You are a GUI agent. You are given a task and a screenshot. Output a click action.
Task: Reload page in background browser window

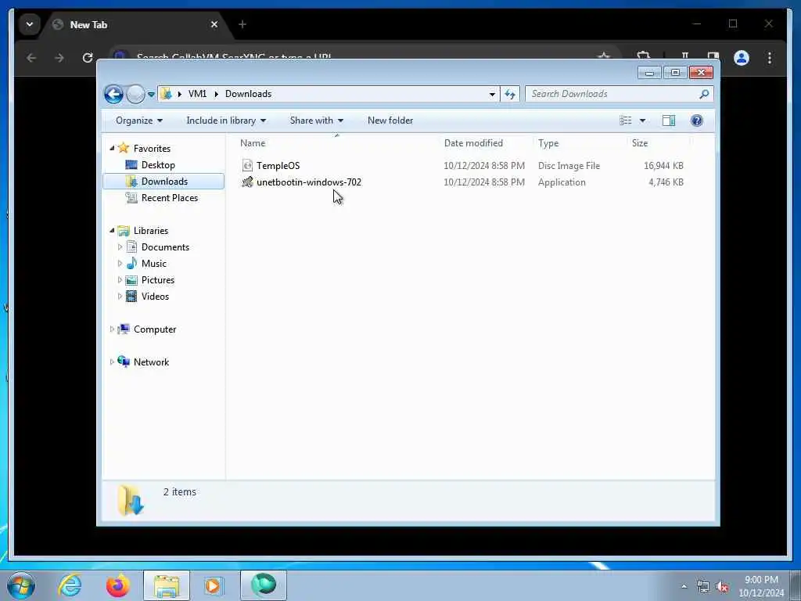88,58
